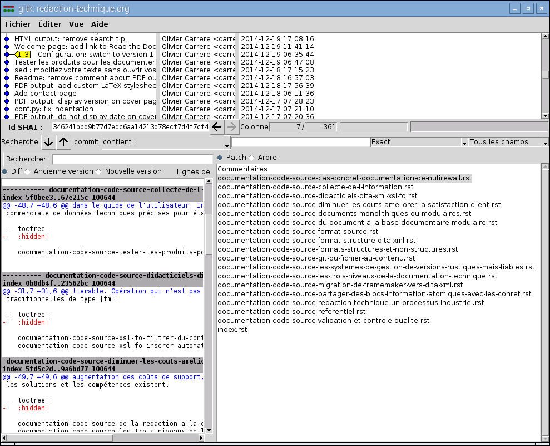Screen dimensions: 550x446
Task: Select commit dot for 'Tester les produits pour les documenter'
Action: (7, 62)
